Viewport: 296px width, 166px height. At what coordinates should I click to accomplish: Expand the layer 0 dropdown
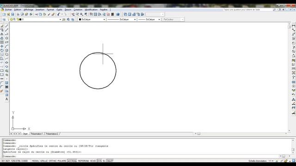click(x=60, y=19)
